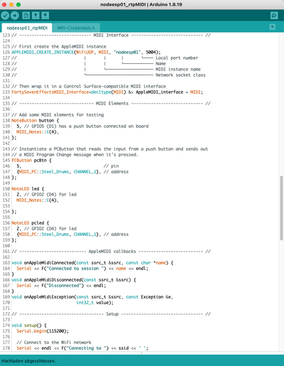This screenshot has height=366, width=284.
Task: Click 'int32_t value);' on line 170
Action: (95, 302)
